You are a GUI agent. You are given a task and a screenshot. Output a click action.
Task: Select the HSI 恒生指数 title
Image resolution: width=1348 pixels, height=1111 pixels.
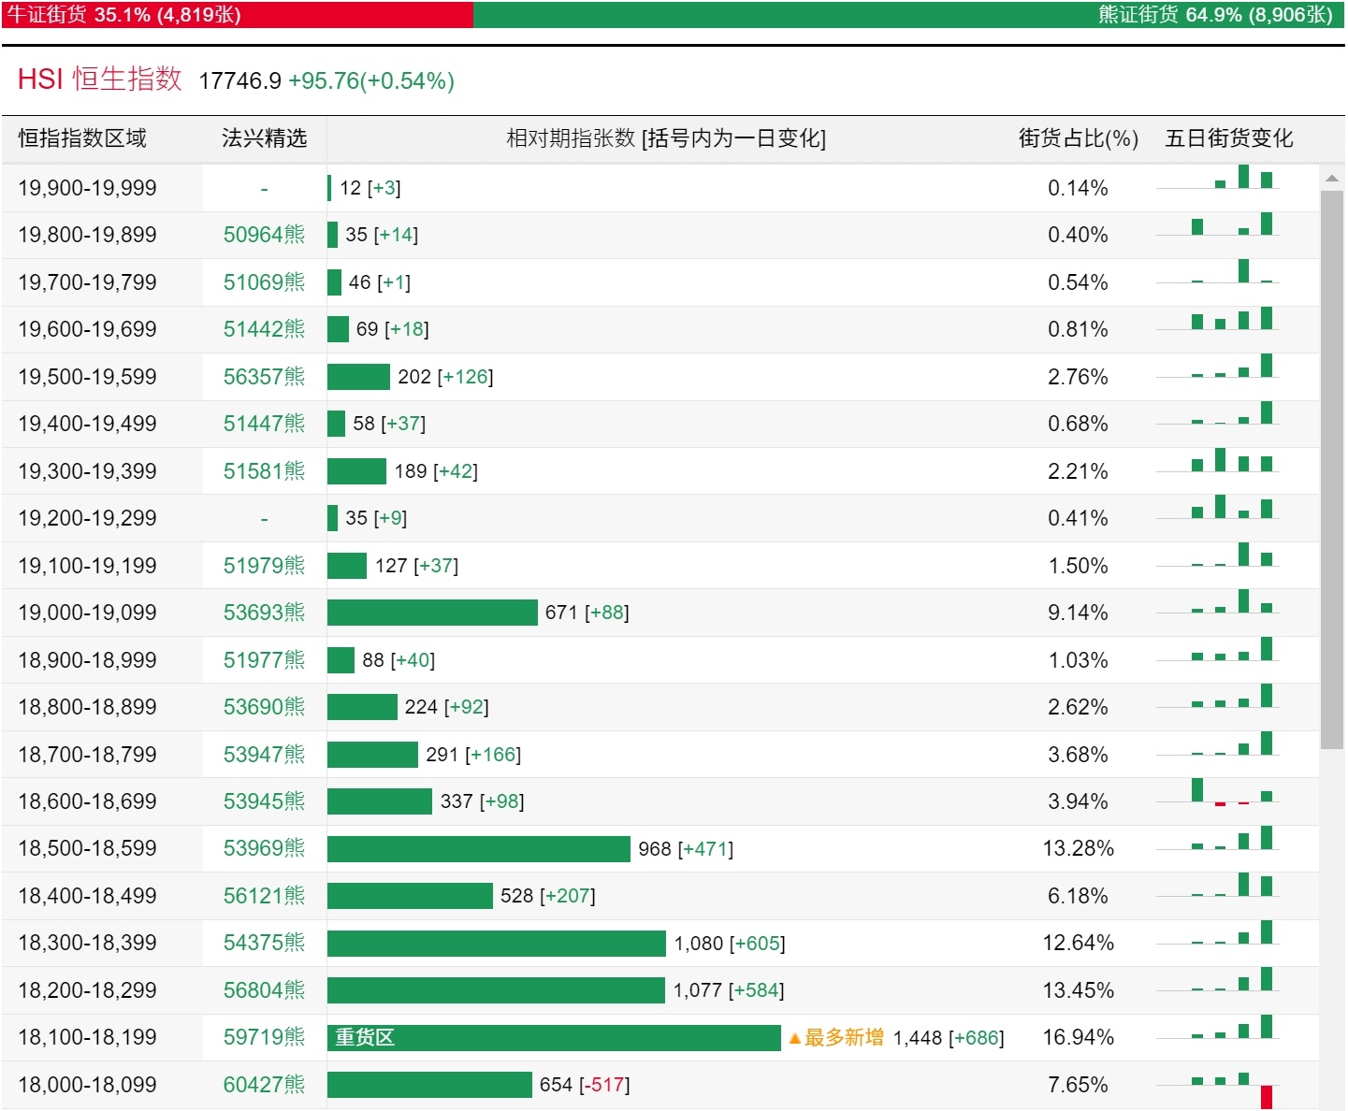pyautogui.click(x=100, y=79)
